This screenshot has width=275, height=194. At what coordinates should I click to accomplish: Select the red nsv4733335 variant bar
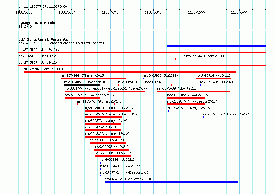[x=113, y=156]
